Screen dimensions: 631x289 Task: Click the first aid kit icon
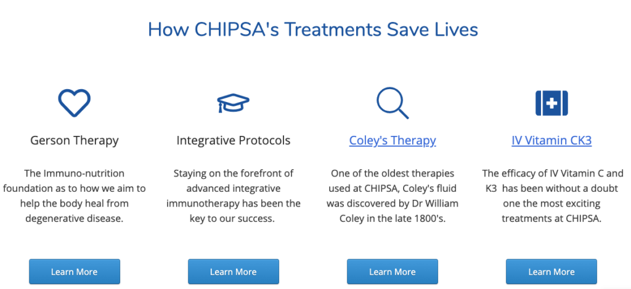(x=552, y=103)
